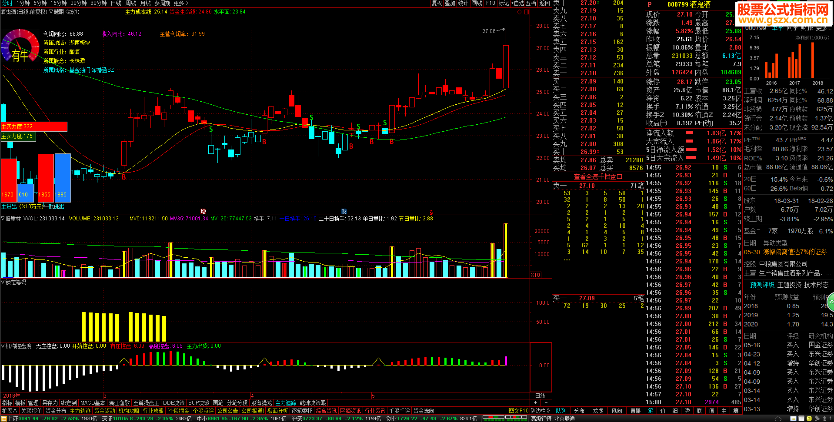Click the 画线 draw line toolbar button
Viewport: 834px width, 422px height.
tap(477, 3)
